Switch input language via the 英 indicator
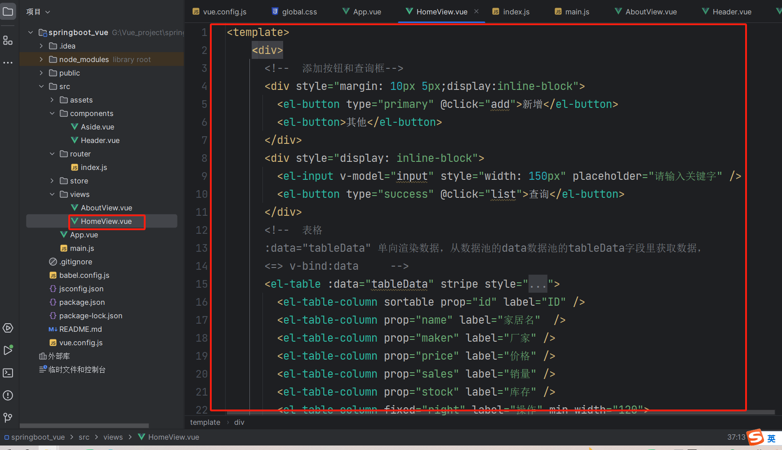The width and height of the screenshot is (782, 450). 771,438
